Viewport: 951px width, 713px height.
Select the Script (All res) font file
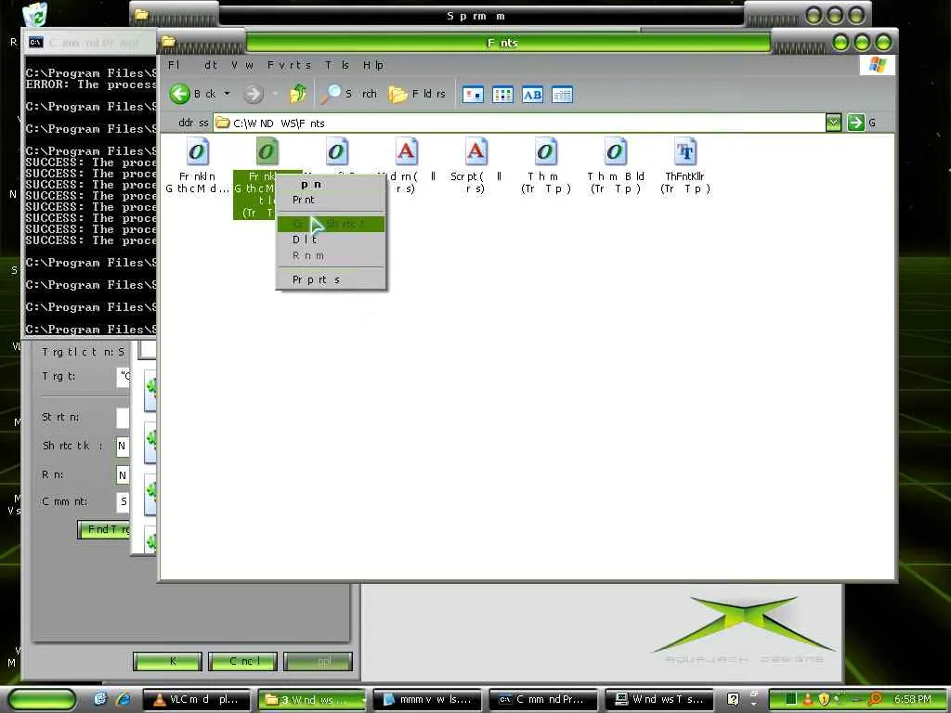click(x=476, y=165)
